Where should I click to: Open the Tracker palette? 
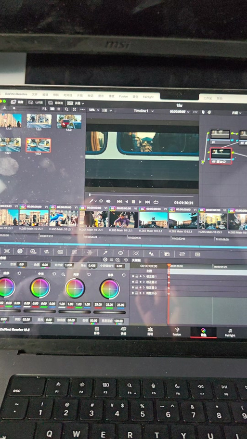click(x=136, y=253)
